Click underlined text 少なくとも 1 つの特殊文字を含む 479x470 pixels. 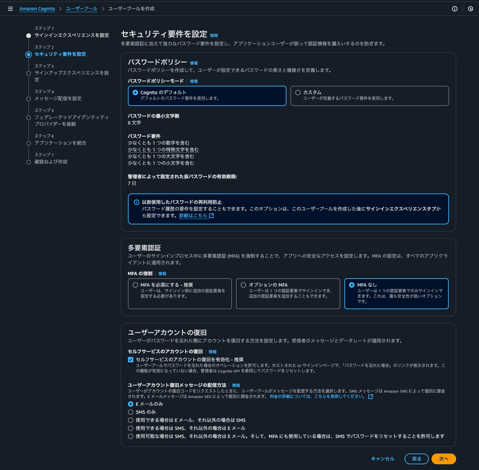click(x=163, y=150)
